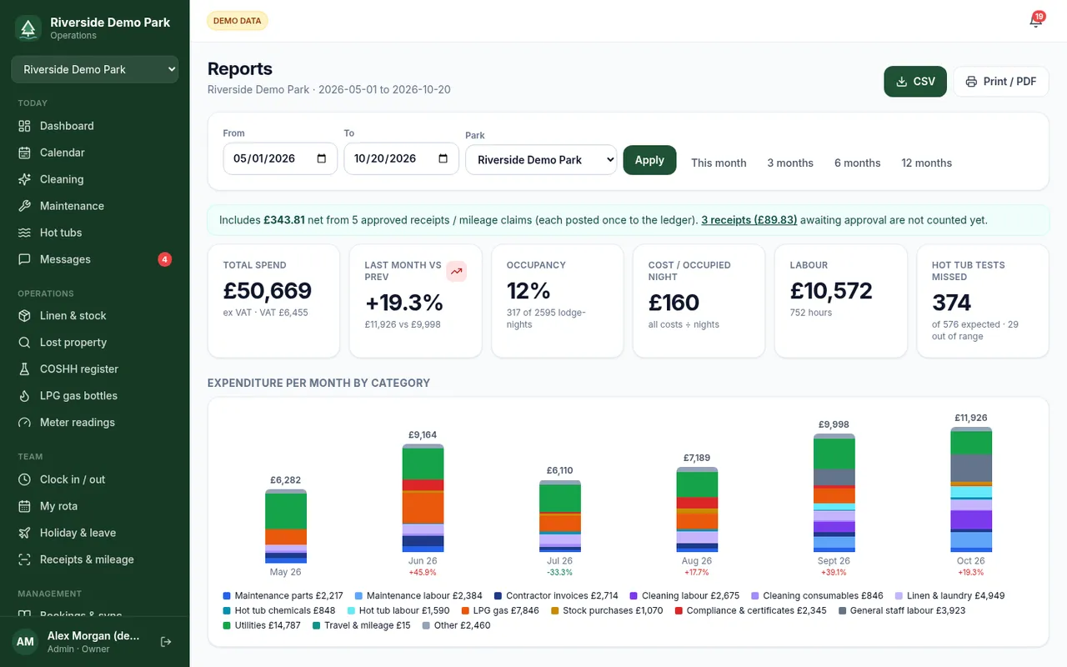
Task: Click legend entry Travel & mileage £15
Action: pos(362,625)
